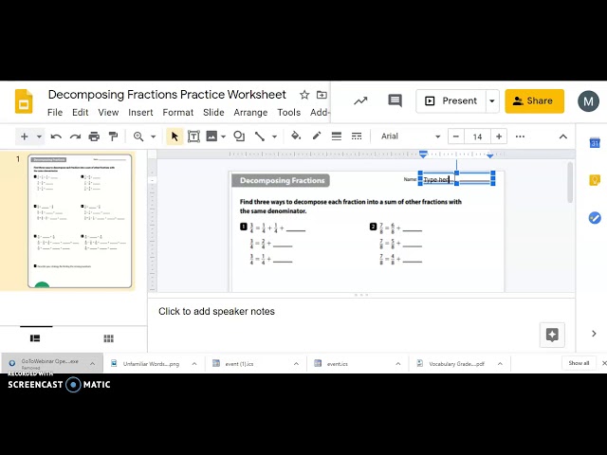The image size is (607, 455).
Task: Click inside the Name text box
Action: 457,179
